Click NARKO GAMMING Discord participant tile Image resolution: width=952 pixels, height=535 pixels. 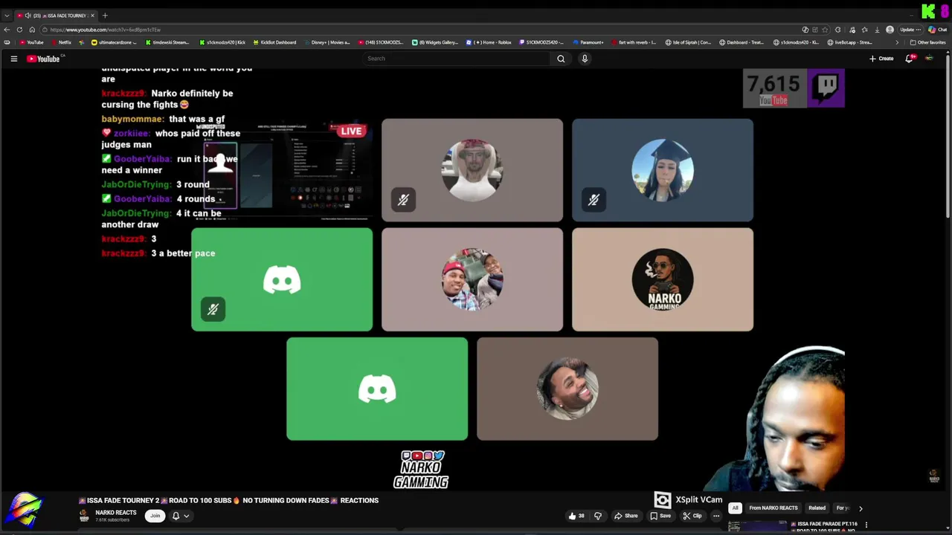[663, 279]
